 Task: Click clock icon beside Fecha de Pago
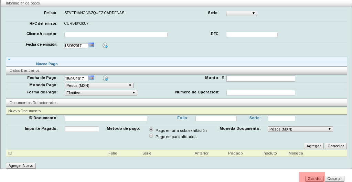point(105,78)
